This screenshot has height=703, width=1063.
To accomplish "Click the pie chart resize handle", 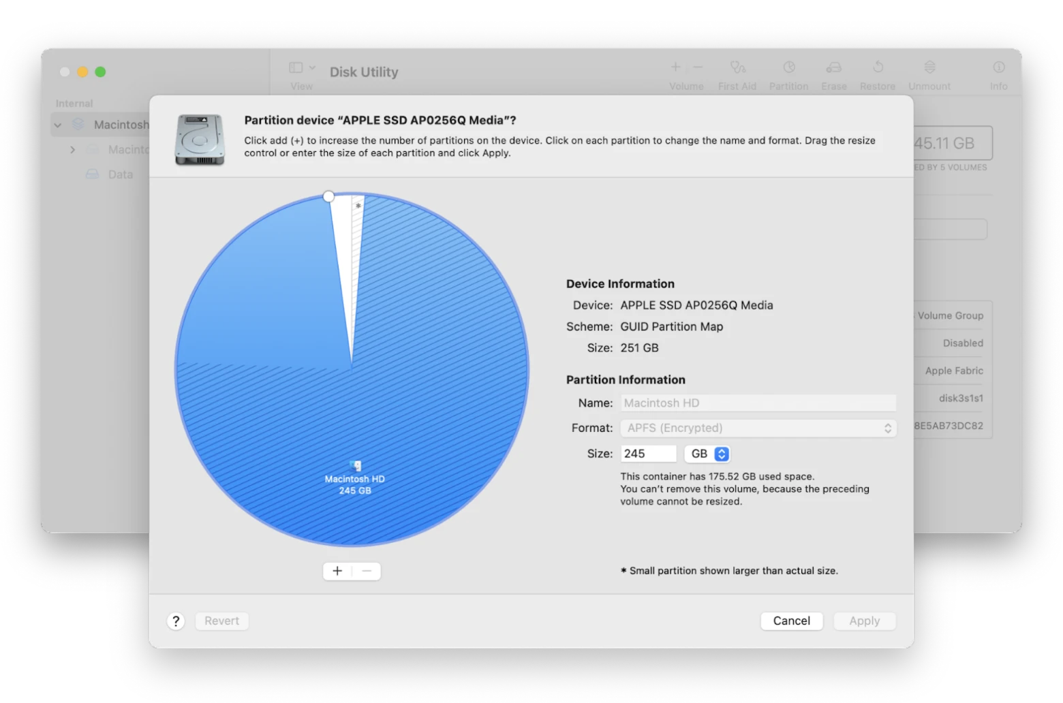I will click(328, 196).
